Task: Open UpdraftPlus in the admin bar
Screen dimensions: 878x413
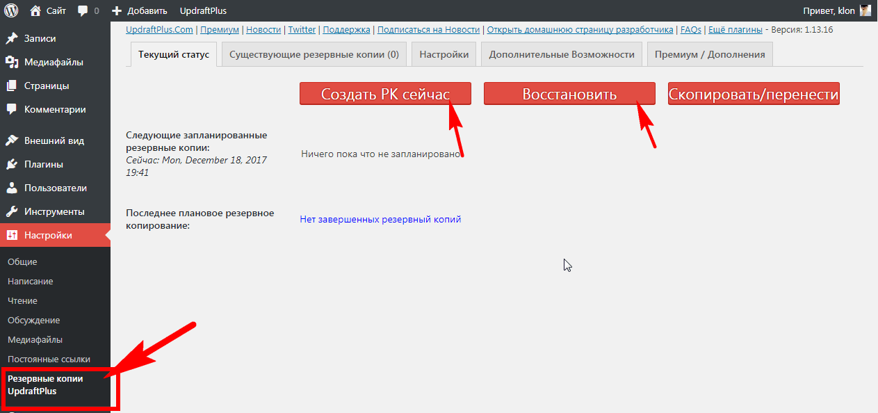Action: [203, 10]
